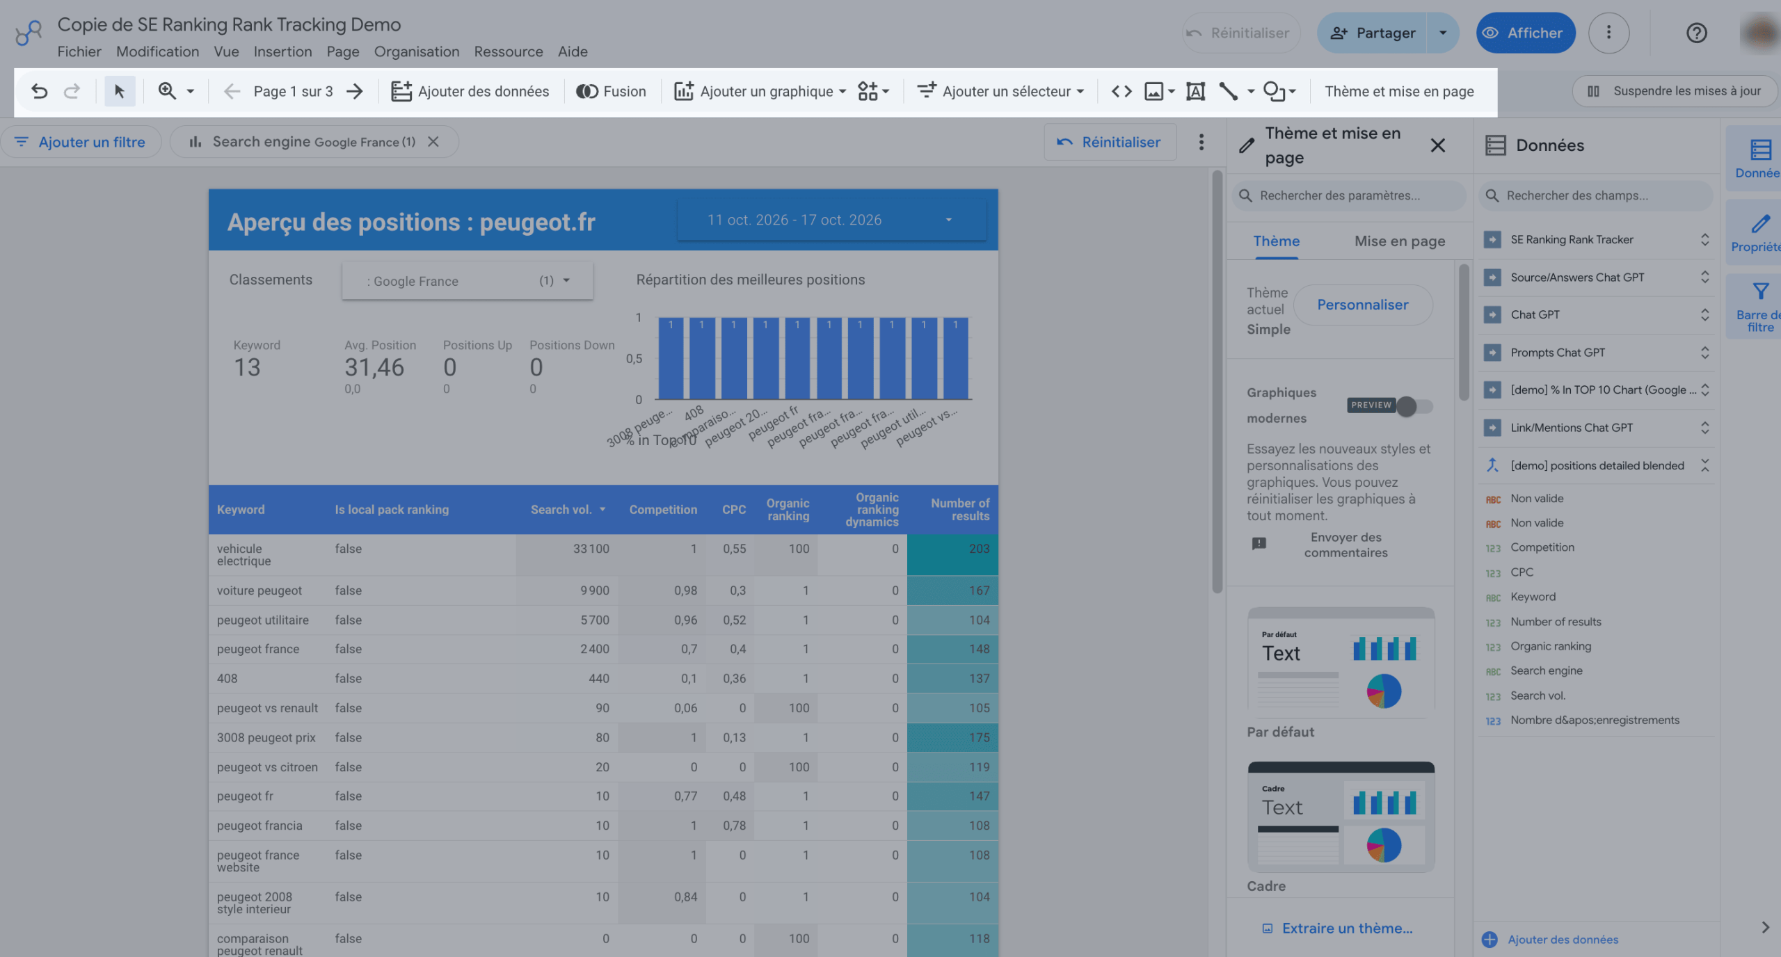
Task: Remove the Search engine Google France filter
Action: pos(433,142)
